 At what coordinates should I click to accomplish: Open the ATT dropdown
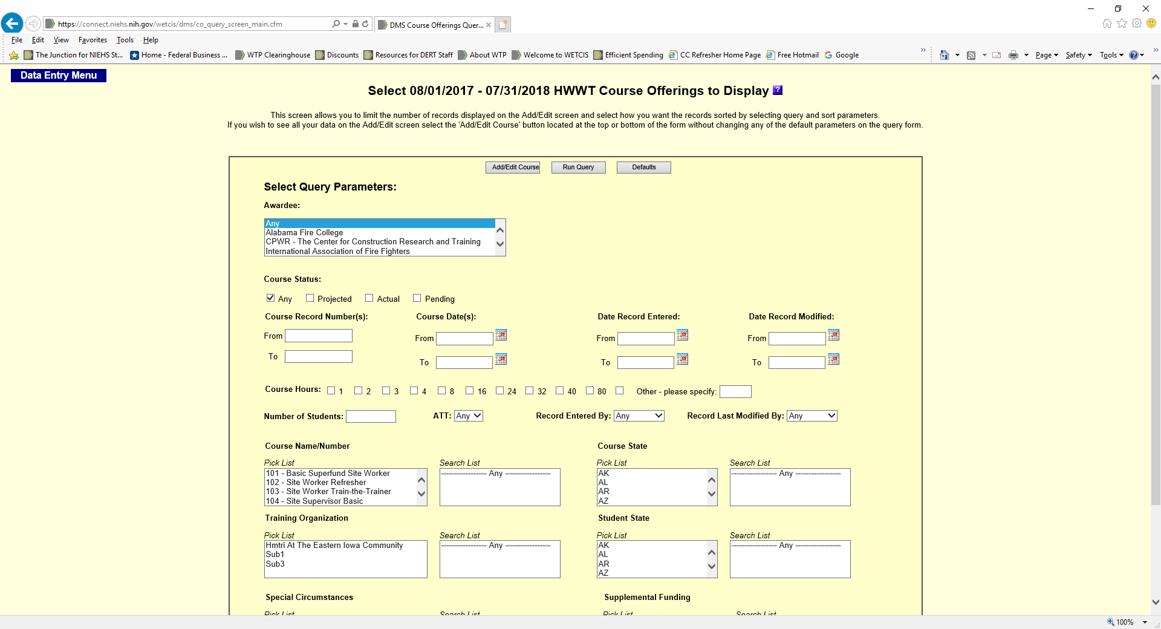[468, 416]
